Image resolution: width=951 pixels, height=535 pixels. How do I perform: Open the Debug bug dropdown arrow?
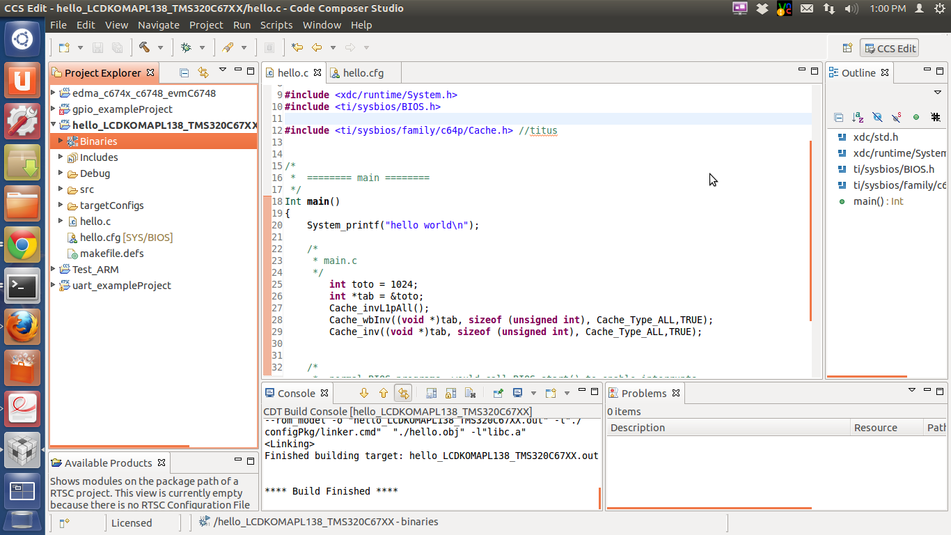point(202,47)
